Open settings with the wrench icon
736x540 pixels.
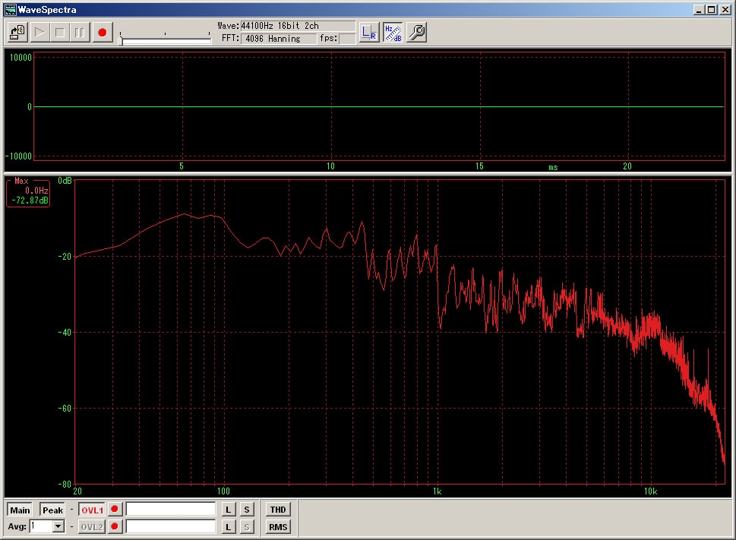(x=417, y=33)
